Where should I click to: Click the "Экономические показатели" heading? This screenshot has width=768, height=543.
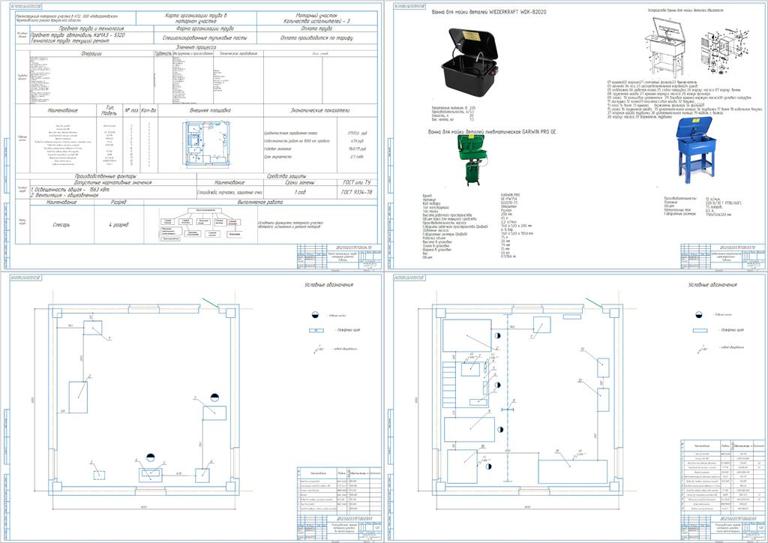point(320,110)
